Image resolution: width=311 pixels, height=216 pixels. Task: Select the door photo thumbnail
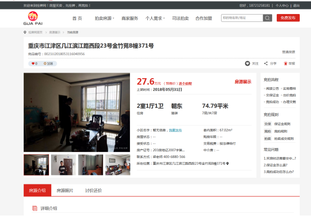tap(64, 165)
